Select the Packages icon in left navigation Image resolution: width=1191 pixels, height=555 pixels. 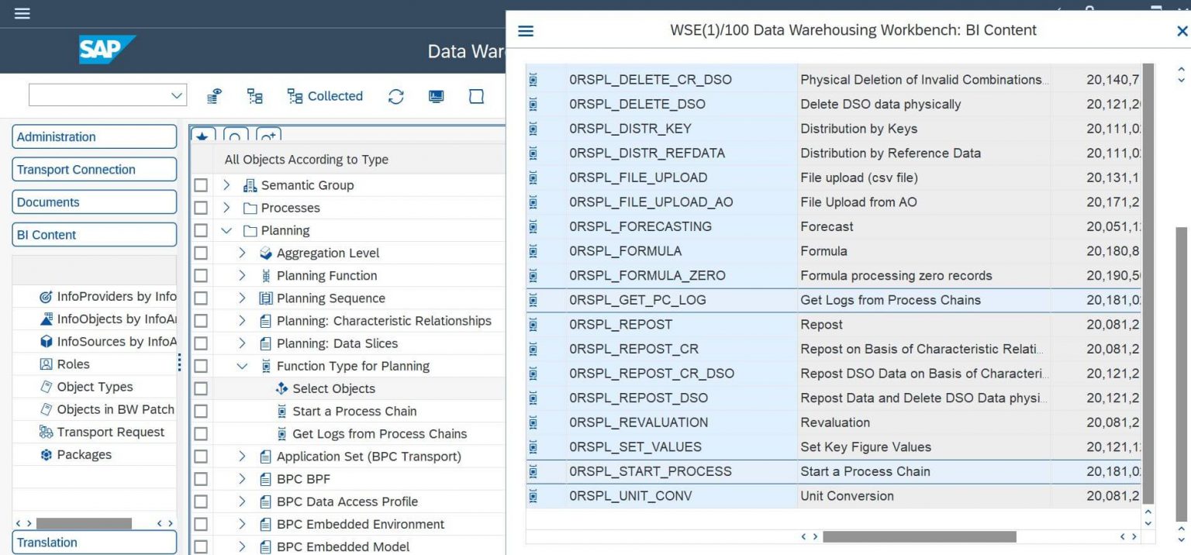pos(46,455)
